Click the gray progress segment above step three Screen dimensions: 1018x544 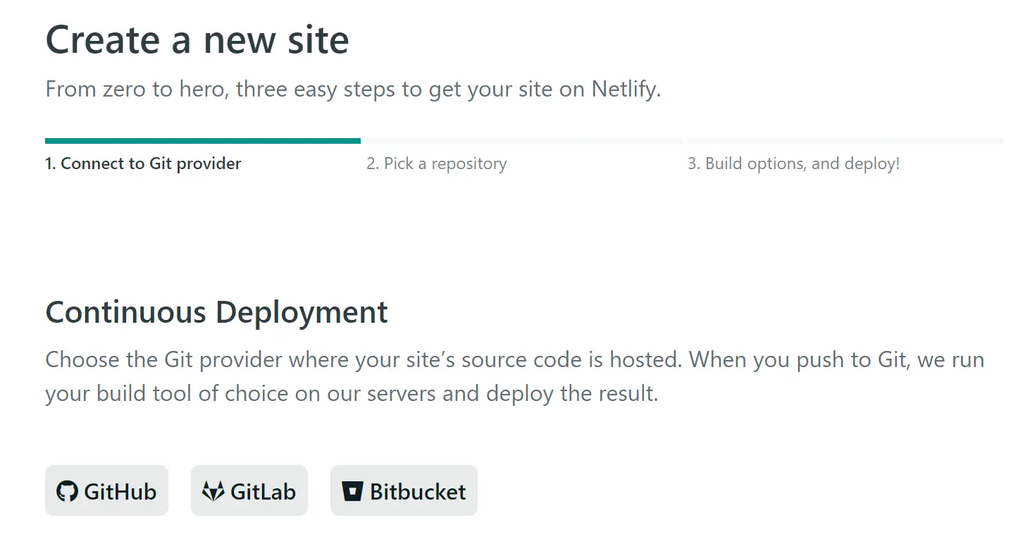click(x=845, y=141)
